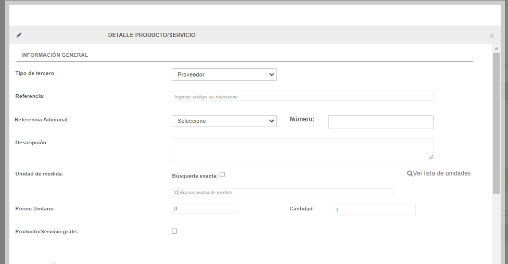Click the Descripción text area

[302, 149]
